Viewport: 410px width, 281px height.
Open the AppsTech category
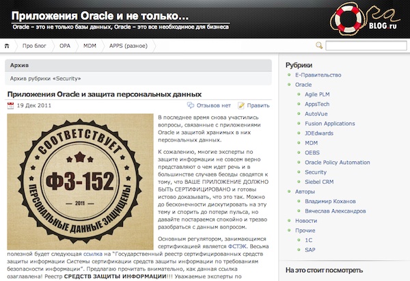click(x=317, y=104)
